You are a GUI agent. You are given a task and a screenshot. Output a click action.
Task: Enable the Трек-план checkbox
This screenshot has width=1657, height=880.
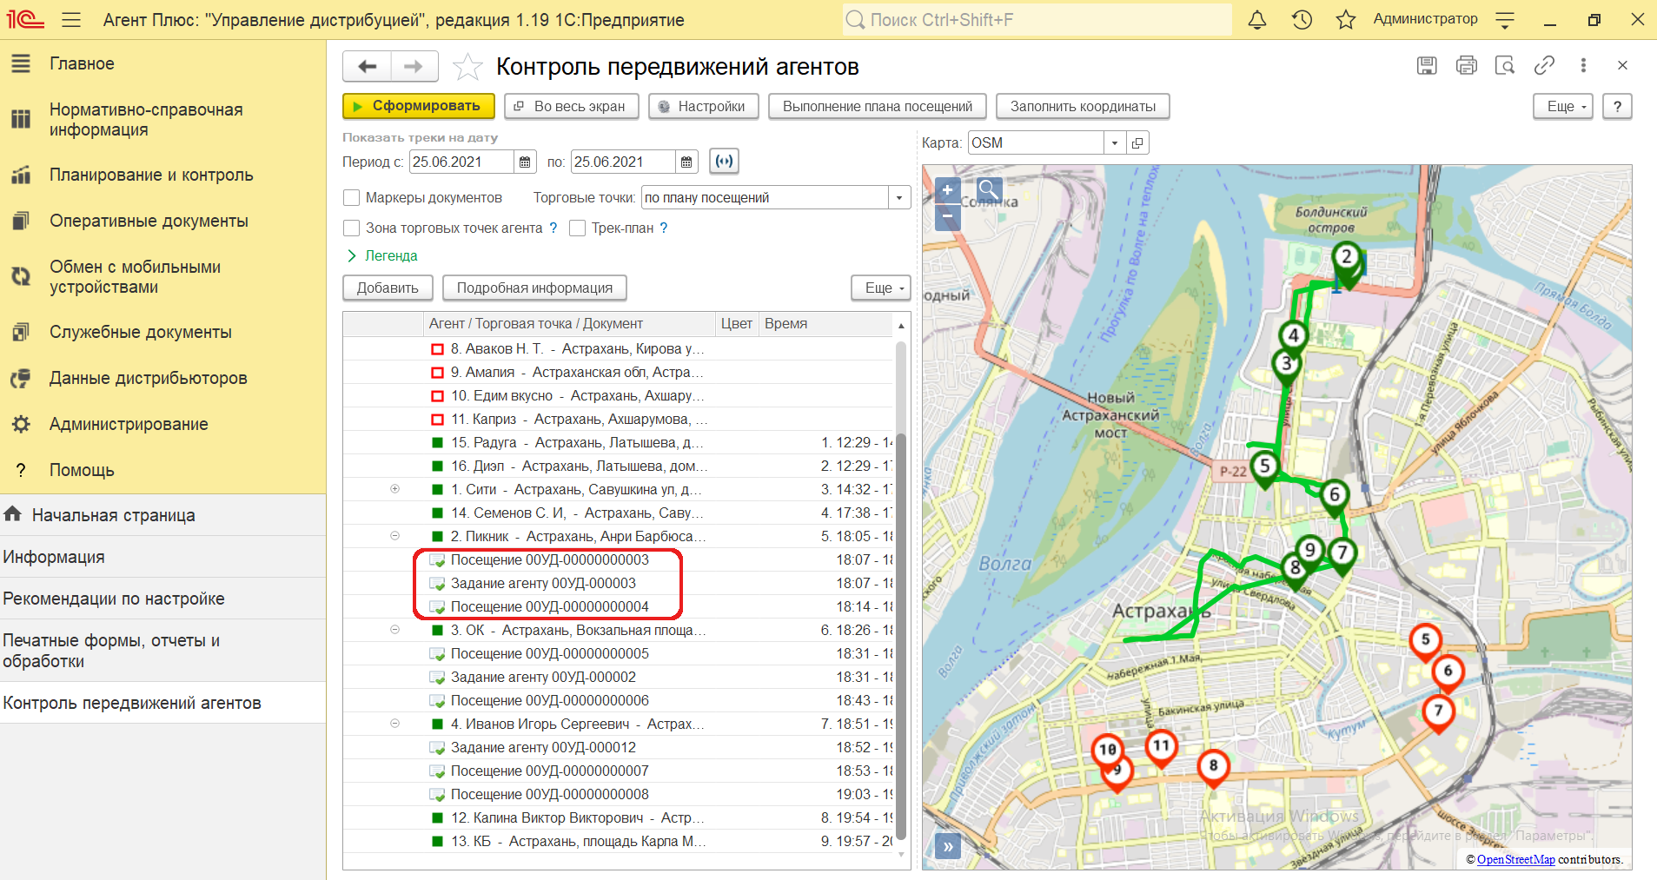coord(577,228)
